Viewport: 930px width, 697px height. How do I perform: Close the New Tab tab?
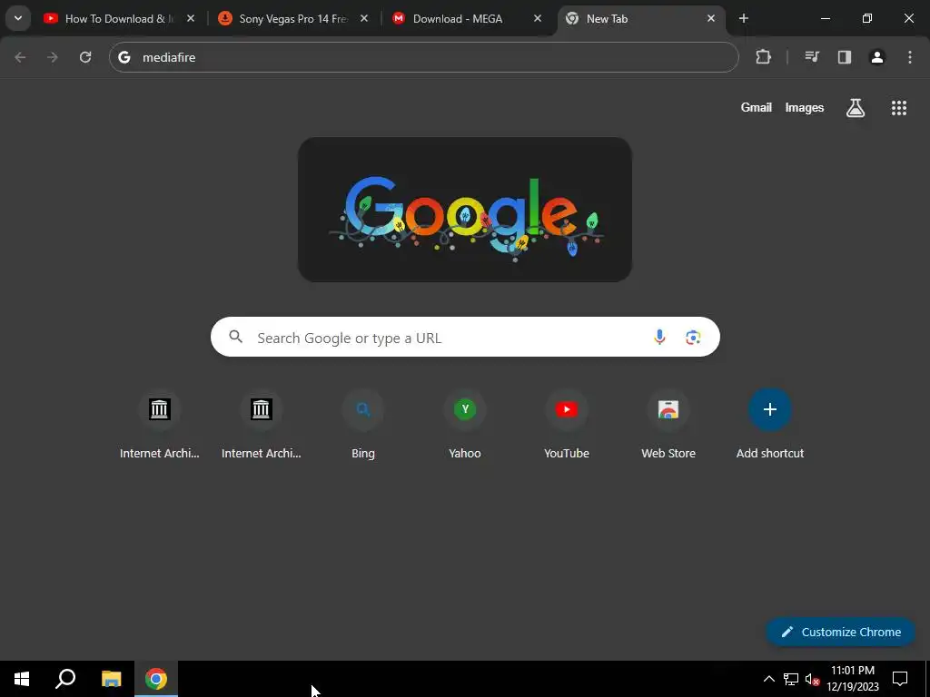pos(711,18)
